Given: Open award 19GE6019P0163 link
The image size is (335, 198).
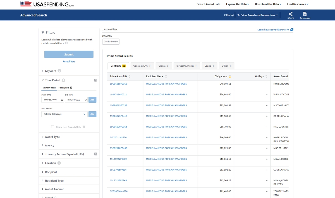Looking at the screenshot, I should pyautogui.click(x=119, y=84).
